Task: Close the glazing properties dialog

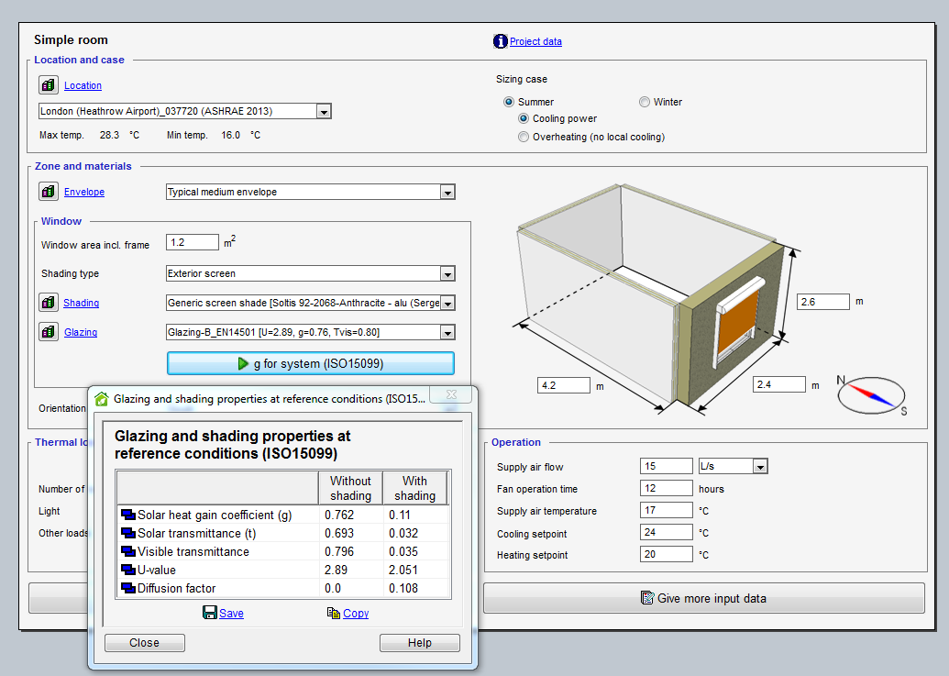Action: click(x=144, y=643)
